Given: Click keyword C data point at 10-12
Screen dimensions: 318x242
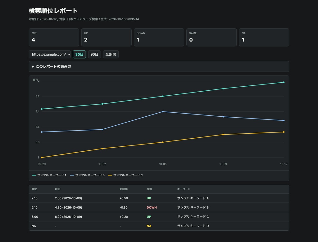Looking at the screenshot, I should [284, 132].
